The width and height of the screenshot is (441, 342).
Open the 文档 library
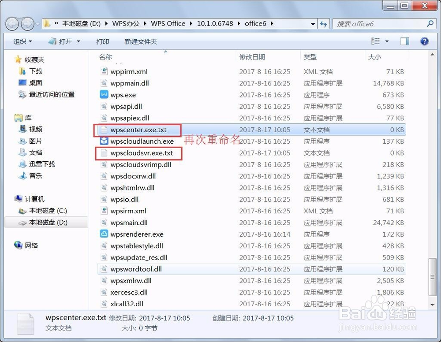(x=31, y=152)
